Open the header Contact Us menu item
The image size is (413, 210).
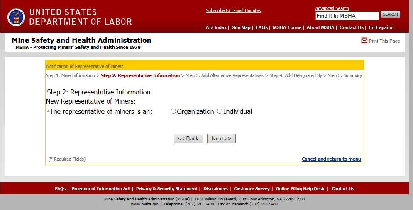tap(352, 27)
